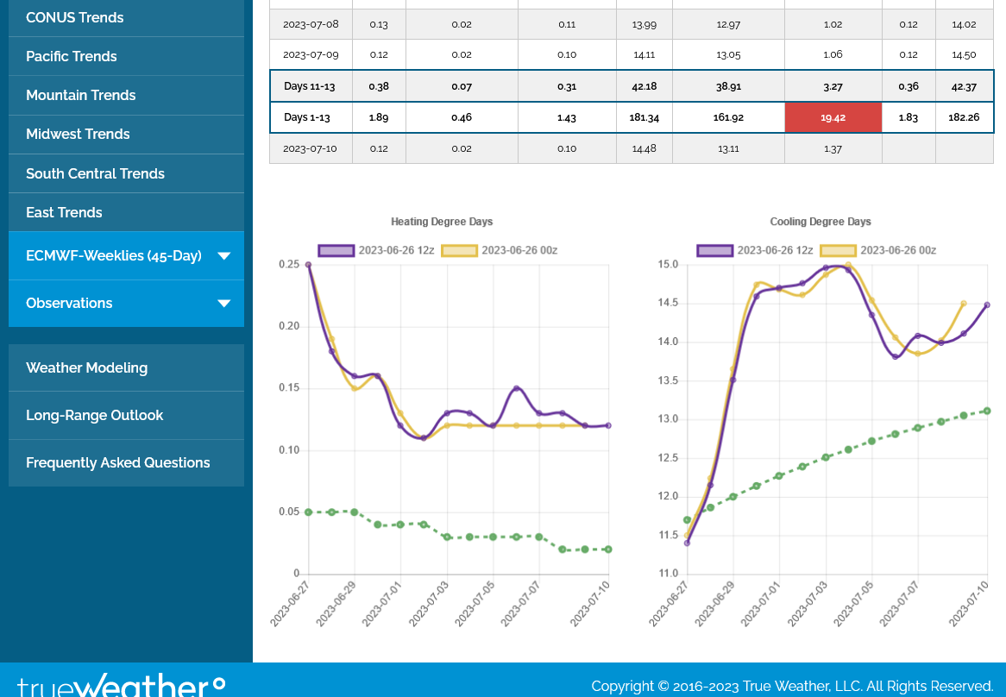This screenshot has width=1006, height=697.
Task: Select the Days 11-13 summary row label
Action: (310, 86)
